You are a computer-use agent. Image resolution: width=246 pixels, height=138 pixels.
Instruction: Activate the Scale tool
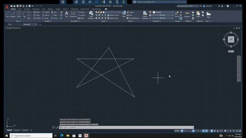[x=45, y=18]
